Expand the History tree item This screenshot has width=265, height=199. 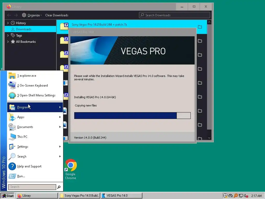[8, 23]
